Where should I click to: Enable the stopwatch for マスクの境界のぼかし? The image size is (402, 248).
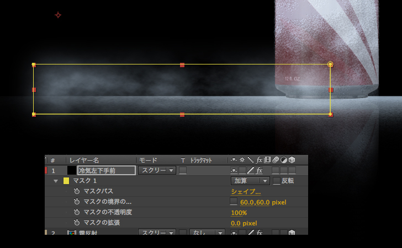77,202
